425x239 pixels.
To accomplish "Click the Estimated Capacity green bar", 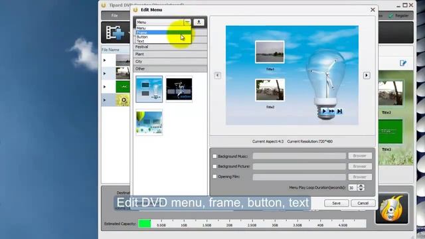I will 145,224.
